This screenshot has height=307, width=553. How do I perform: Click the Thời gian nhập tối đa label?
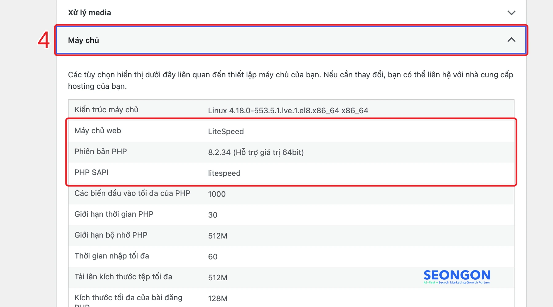point(112,256)
